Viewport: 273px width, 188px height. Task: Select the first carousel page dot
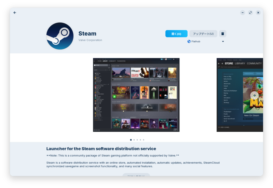tap(131, 140)
